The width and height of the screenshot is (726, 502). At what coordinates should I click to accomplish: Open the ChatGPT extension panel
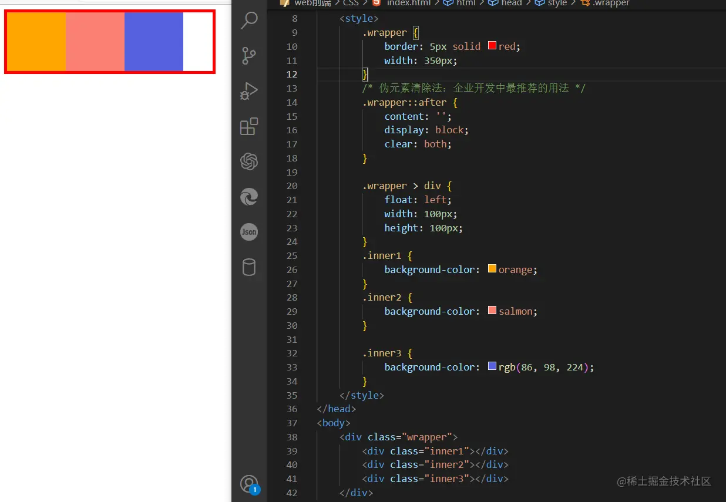(249, 161)
